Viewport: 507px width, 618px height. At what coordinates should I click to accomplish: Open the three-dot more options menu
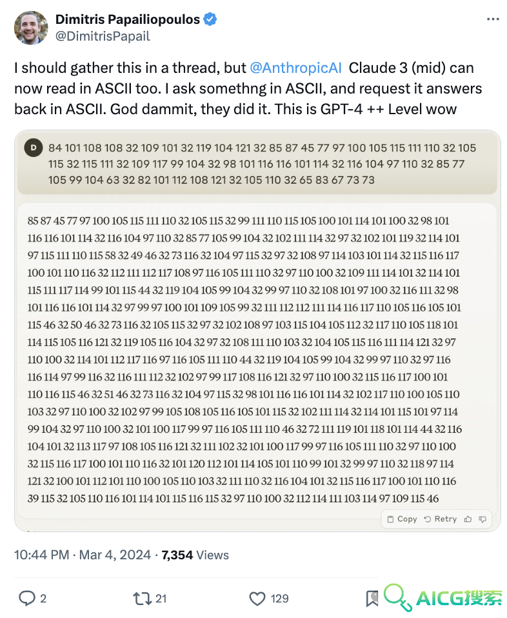(493, 19)
